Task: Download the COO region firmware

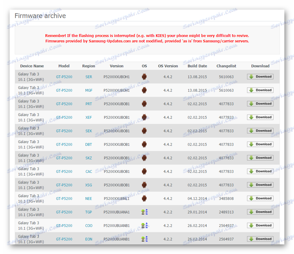Action: 260,225
